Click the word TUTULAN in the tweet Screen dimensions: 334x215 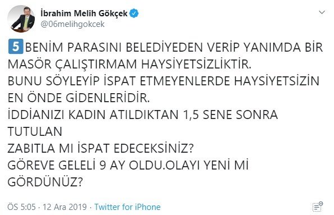[35, 131]
